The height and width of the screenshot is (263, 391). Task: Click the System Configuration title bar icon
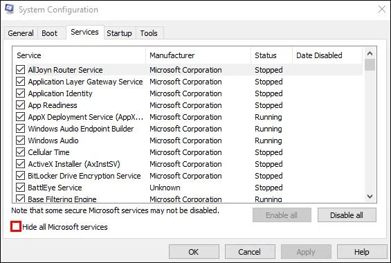click(10, 9)
